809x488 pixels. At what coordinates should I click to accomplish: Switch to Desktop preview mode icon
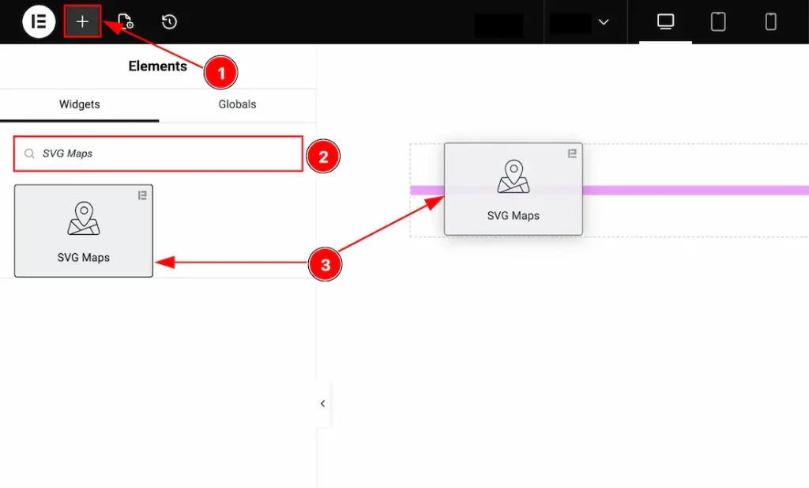[x=664, y=22]
